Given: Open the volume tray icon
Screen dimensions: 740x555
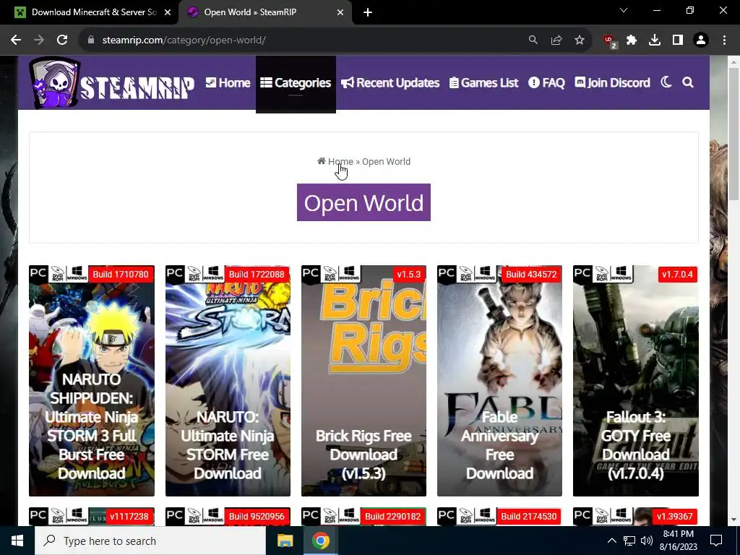Looking at the screenshot, I should (x=647, y=541).
